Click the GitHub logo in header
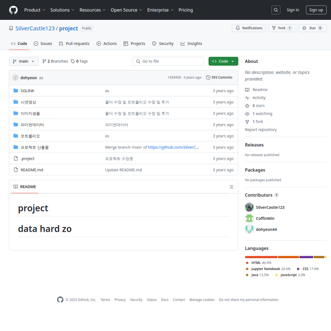Screen dimensions: 331x331 13,10
